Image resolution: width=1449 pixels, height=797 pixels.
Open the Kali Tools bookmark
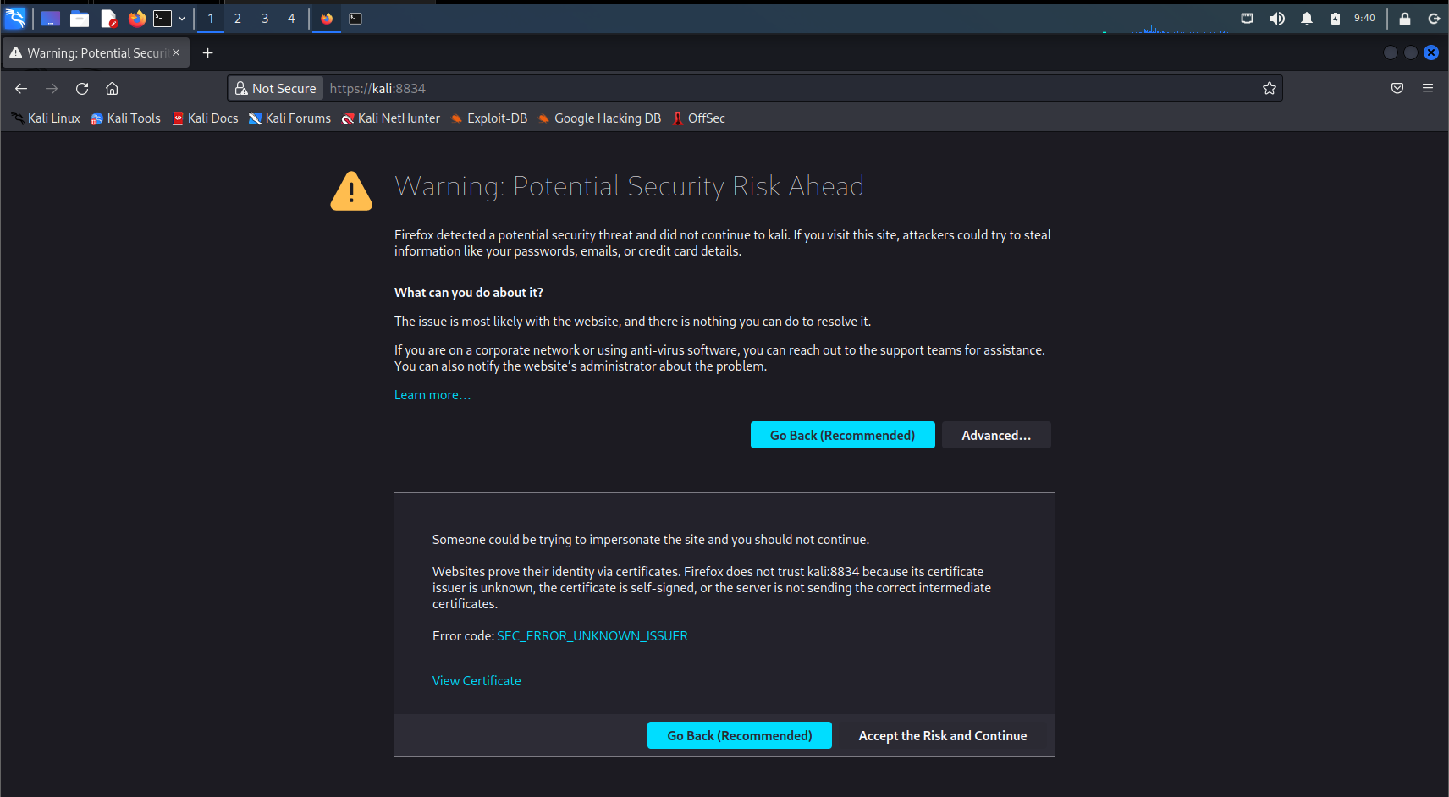click(x=125, y=118)
